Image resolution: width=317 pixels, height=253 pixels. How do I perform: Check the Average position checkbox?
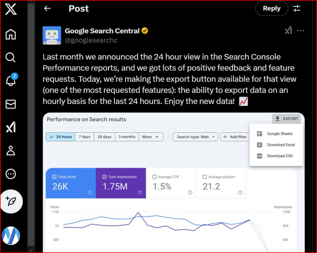pos(205,177)
